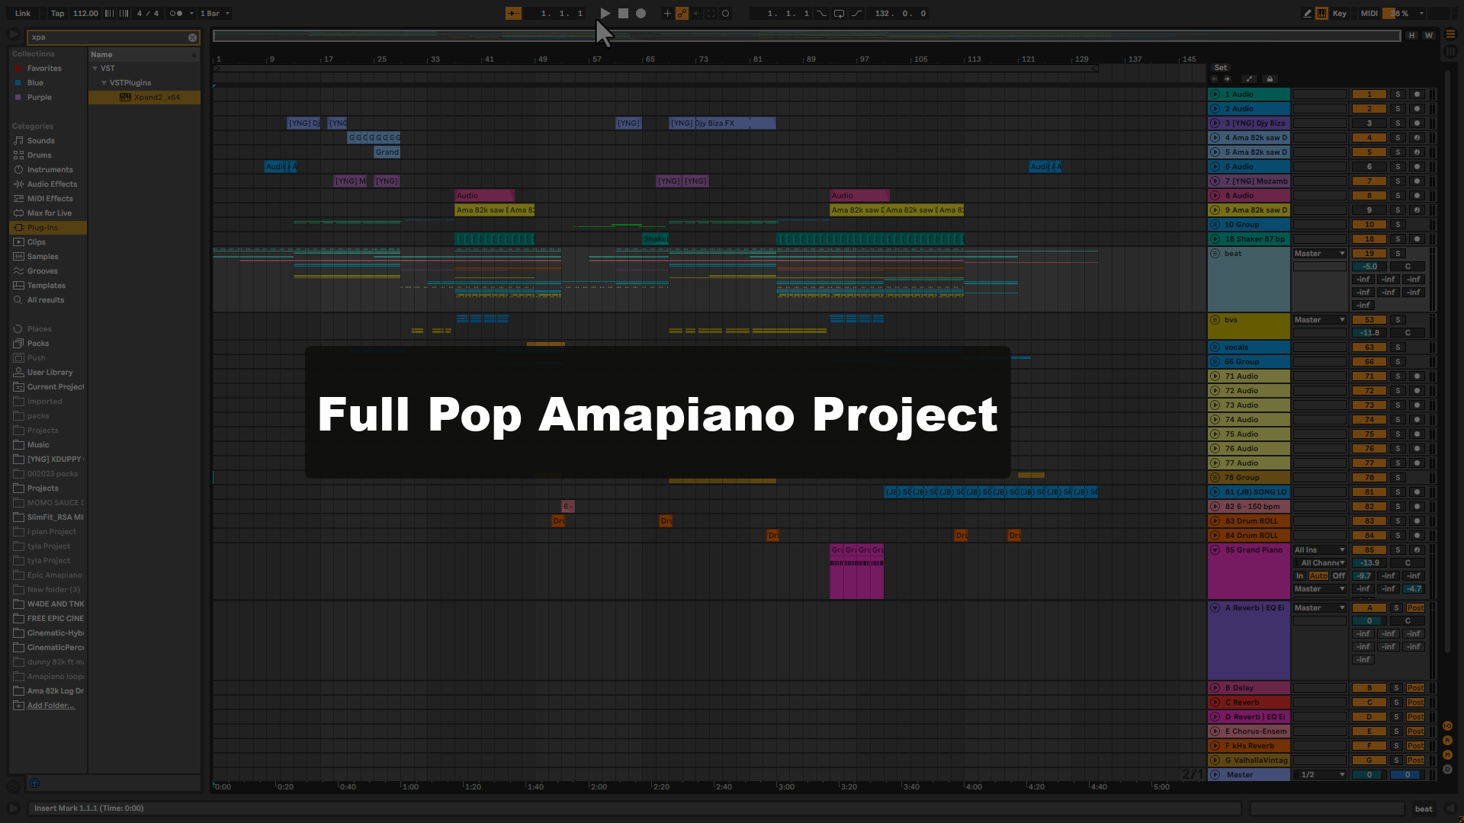Toggle the track activator on '18 Shaker 87 bp'
Viewport: 1464px width, 823px height.
point(1369,239)
